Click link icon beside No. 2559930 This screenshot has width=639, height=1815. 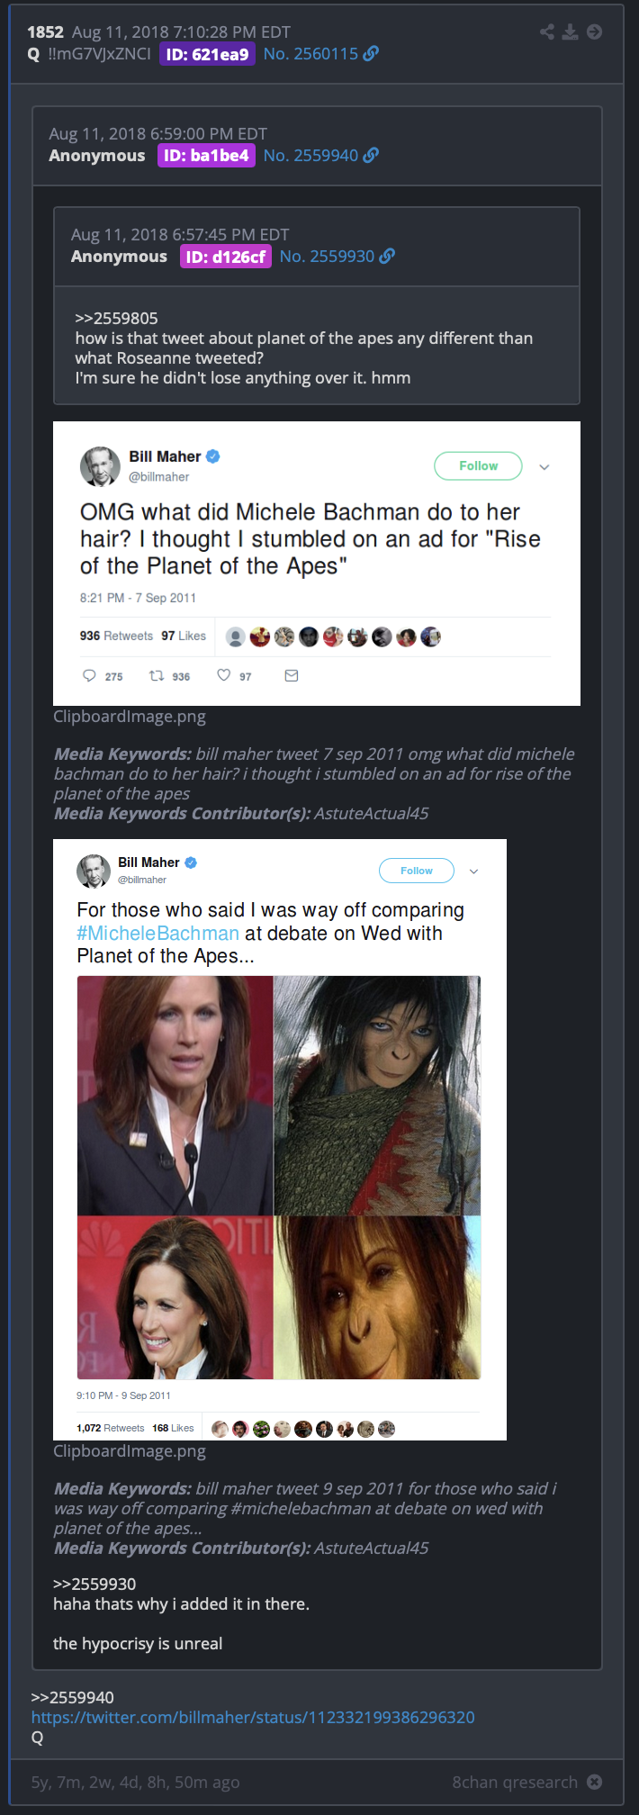387,256
